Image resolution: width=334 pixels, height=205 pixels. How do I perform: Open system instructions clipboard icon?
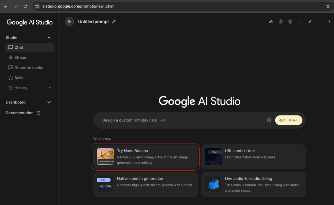(281, 22)
